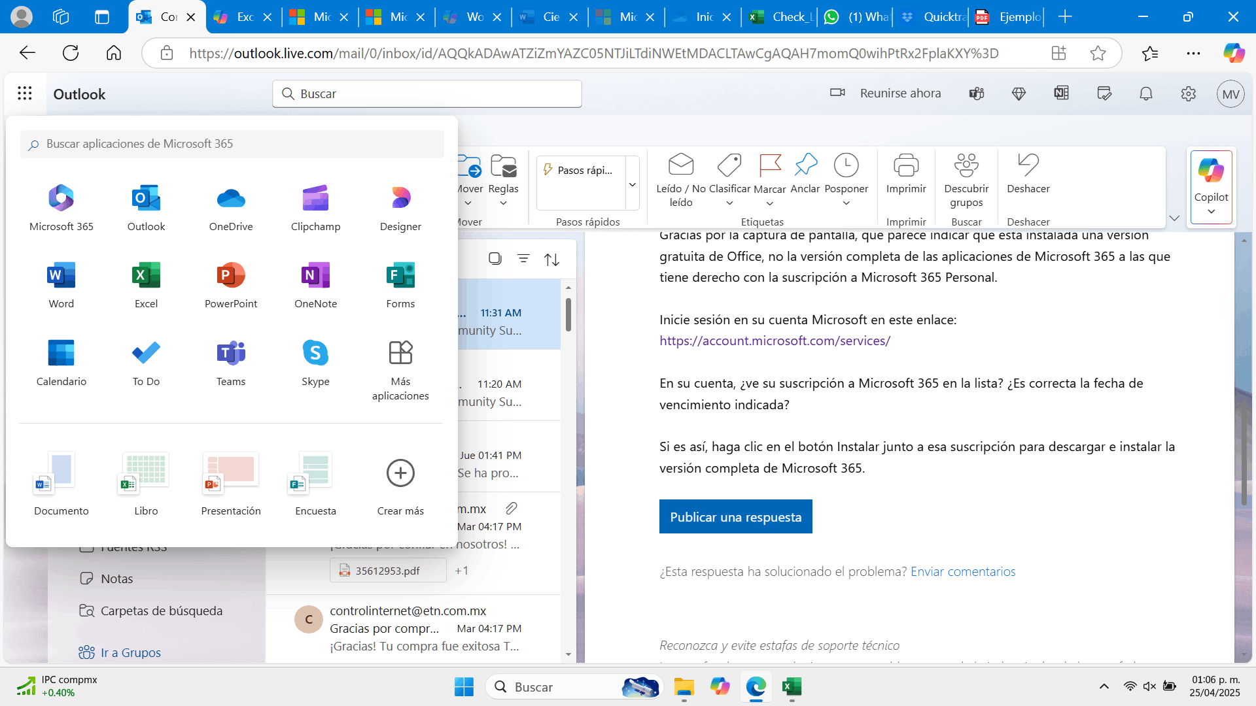Viewport: 1256px width, 706px height.
Task: Pin the email with Anclar
Action: coord(805,174)
